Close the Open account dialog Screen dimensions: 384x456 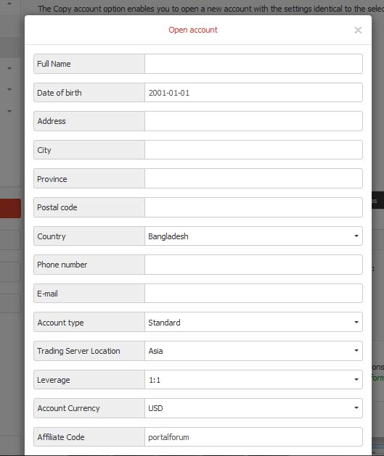[358, 30]
